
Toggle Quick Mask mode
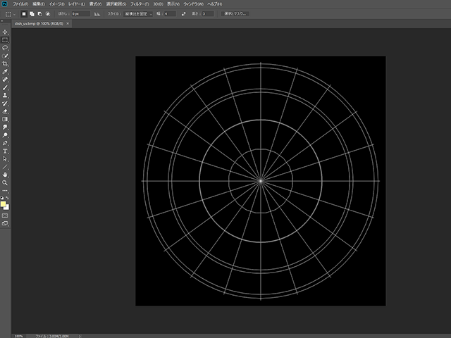coord(5,215)
